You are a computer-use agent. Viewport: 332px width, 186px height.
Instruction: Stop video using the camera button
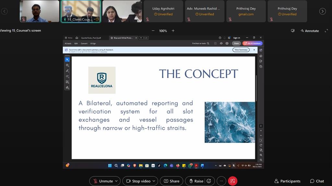[x=138, y=181]
